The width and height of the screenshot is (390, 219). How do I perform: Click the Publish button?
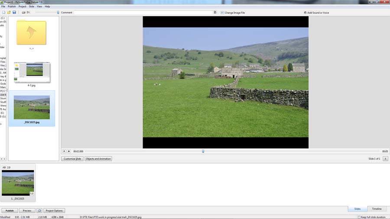(x=10, y=210)
